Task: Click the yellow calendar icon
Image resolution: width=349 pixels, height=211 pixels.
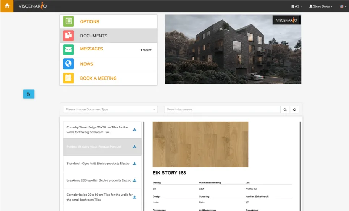Action: (68, 78)
